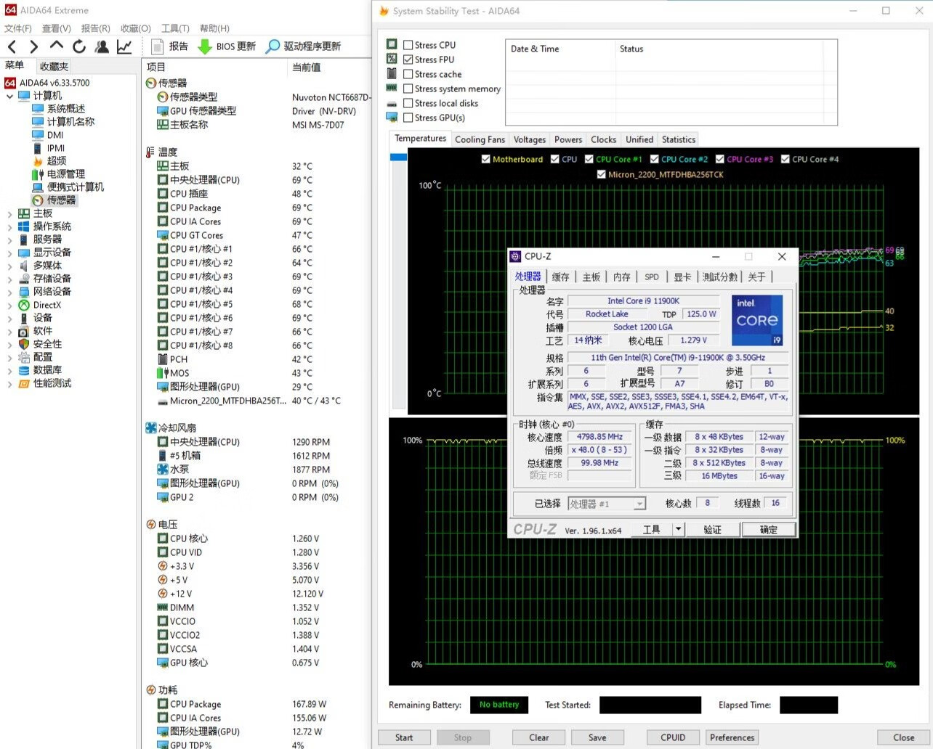The height and width of the screenshot is (749, 933).
Task: Enable the Stress cache checkbox
Action: click(408, 74)
